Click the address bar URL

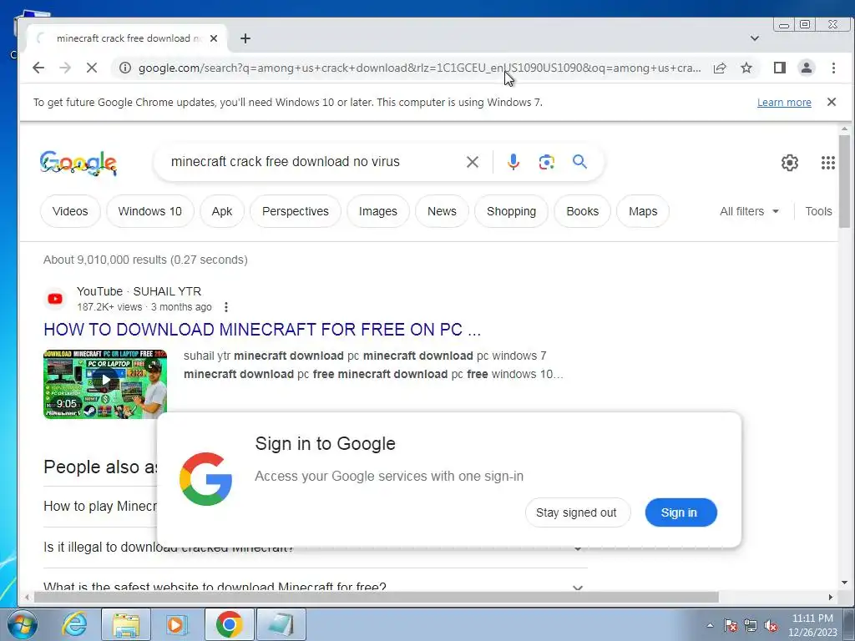pos(419,68)
